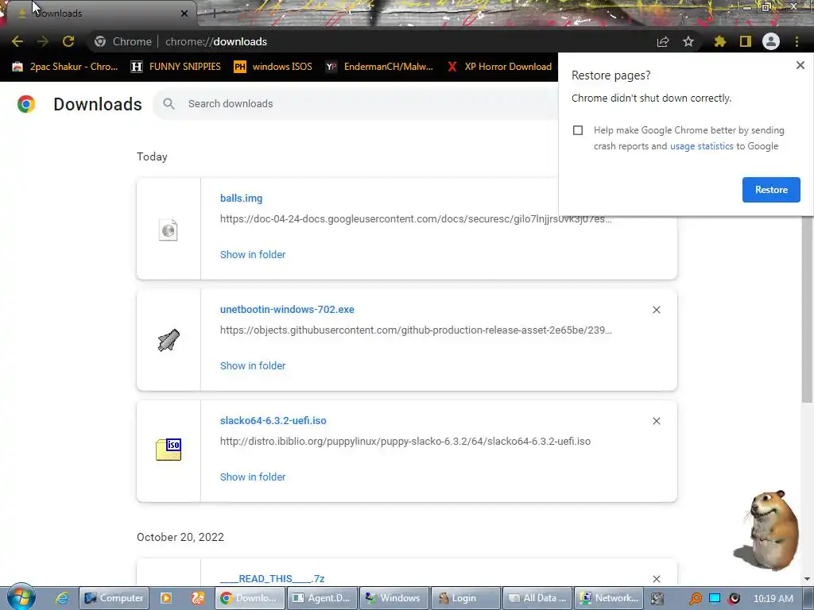Click the scrollbar down arrow
The image size is (814, 610).
click(x=807, y=579)
